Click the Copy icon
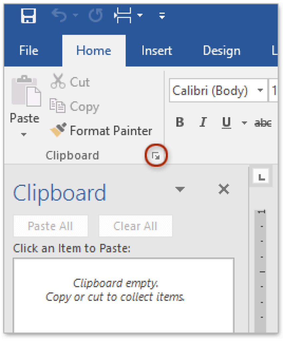Viewport: 283px width, 341px height. [x=58, y=106]
